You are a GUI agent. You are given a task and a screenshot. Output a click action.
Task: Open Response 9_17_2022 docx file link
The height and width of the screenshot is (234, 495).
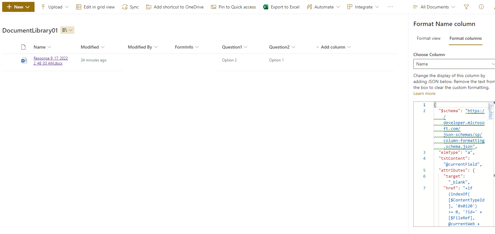51,60
